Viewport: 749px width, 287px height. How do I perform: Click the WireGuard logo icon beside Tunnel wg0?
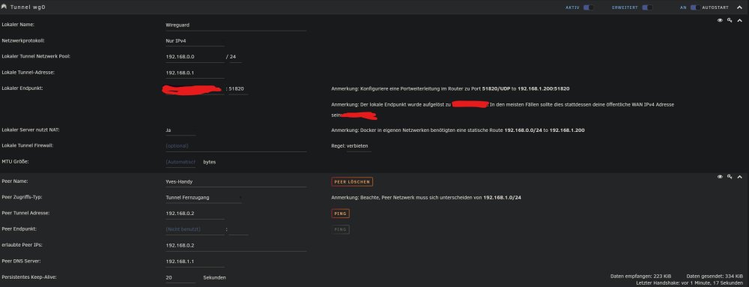(x=4, y=7)
